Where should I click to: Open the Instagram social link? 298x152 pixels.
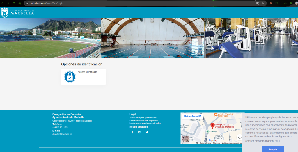point(139,132)
